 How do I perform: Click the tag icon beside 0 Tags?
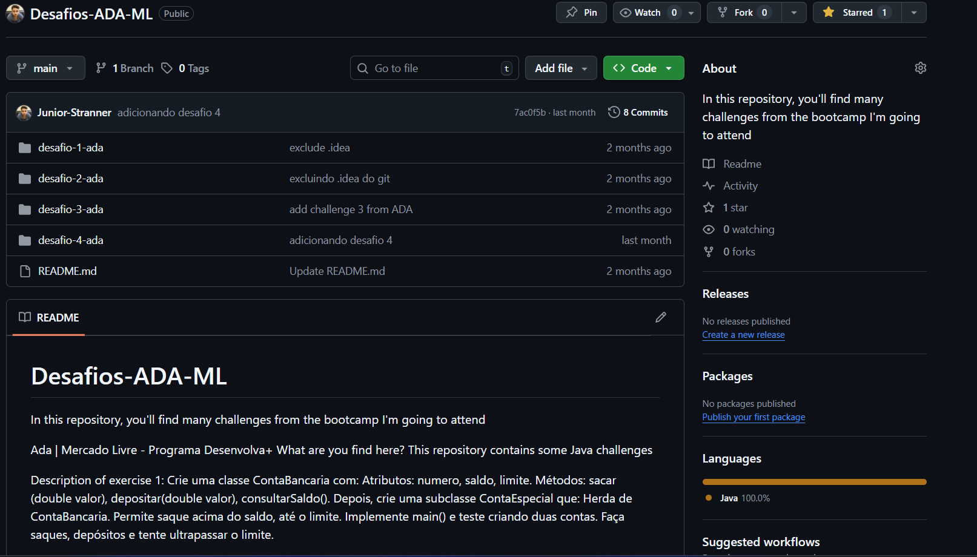click(167, 68)
